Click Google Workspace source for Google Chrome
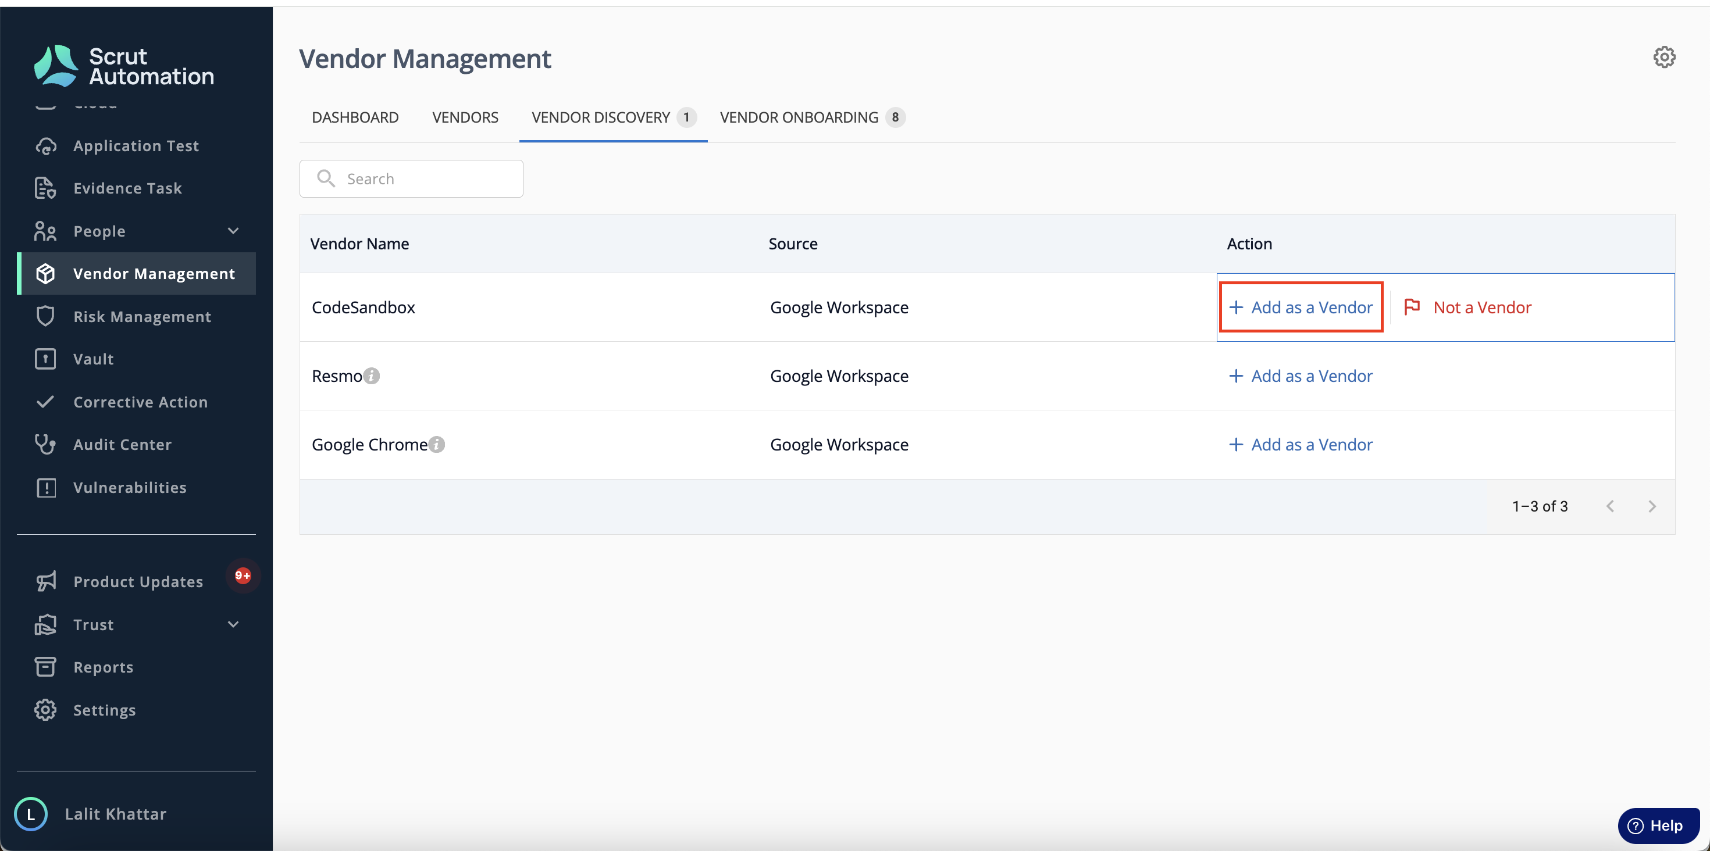1710x851 pixels. tap(839, 445)
